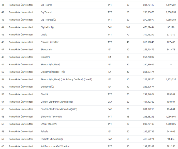Viewport: 178px width, 149px height.
Task: Open the Emlak Yönetimi program
Action: (49, 124)
